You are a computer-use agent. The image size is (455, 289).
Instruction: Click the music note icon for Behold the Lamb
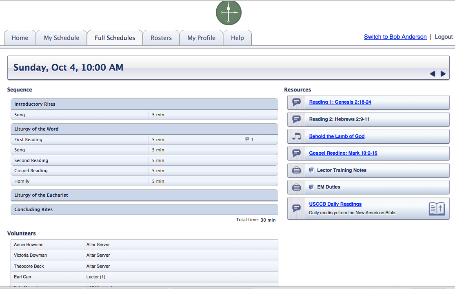tap(297, 136)
